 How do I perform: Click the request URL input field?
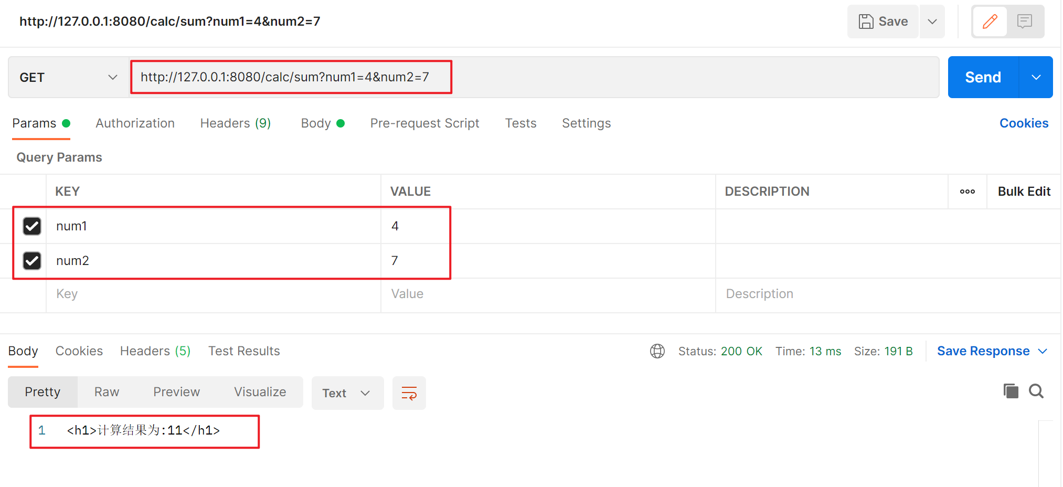(x=534, y=77)
